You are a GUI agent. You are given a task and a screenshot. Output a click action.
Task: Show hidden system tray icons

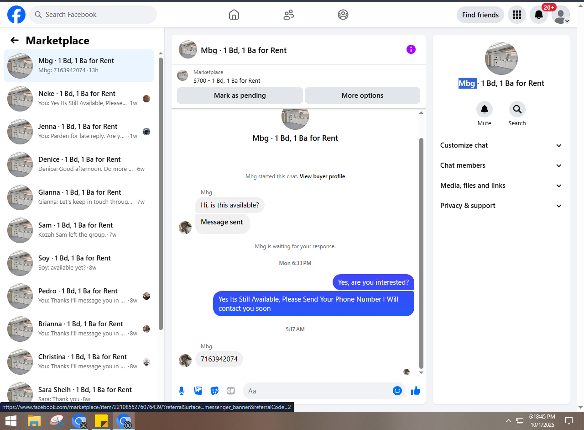509,421
